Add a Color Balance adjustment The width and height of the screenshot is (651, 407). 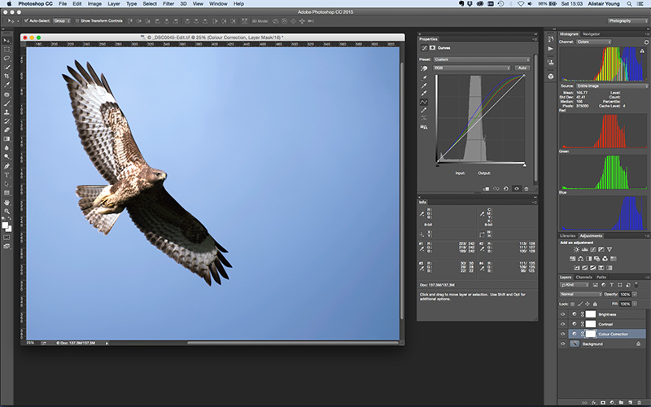580,259
